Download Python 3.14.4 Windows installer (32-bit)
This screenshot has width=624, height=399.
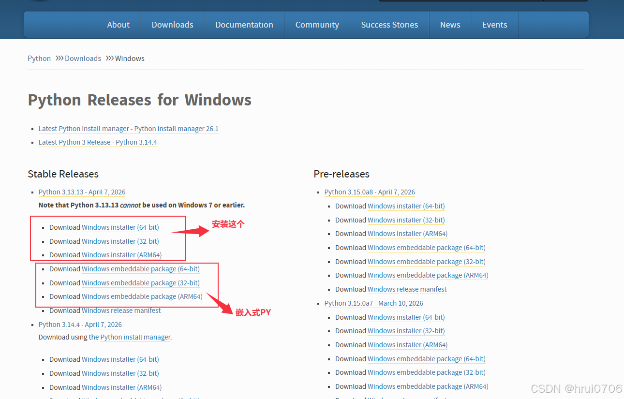120,373
